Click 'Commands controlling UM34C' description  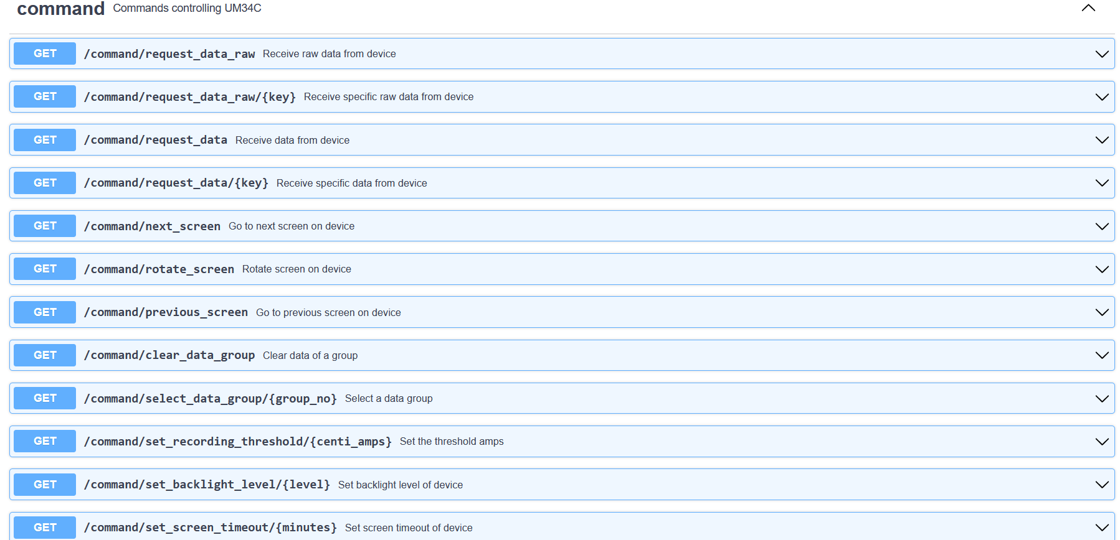pyautogui.click(x=187, y=8)
